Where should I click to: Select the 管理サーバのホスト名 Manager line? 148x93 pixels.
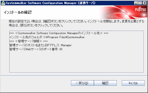(x=41, y=45)
